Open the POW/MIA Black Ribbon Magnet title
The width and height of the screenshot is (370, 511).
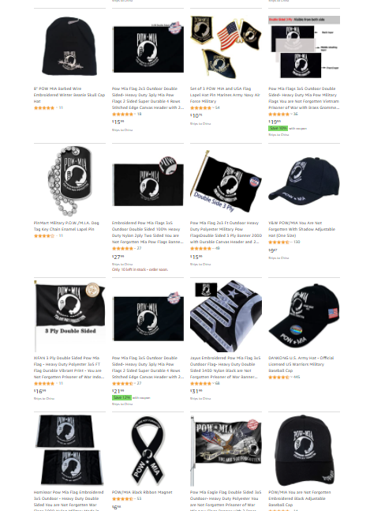pyautogui.click(x=142, y=492)
